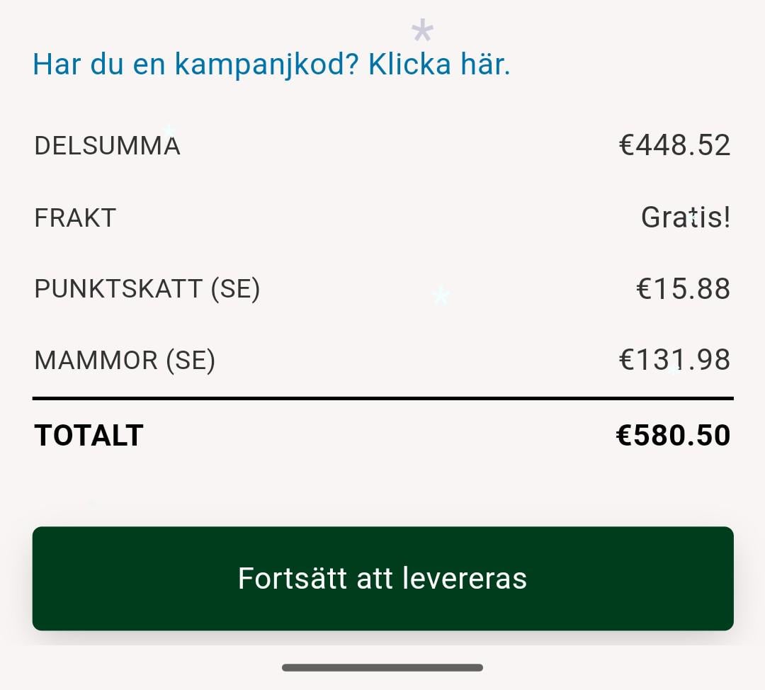Click the snowflake under €131.98 amount
Viewport: 765px width, 690px height.
click(675, 369)
